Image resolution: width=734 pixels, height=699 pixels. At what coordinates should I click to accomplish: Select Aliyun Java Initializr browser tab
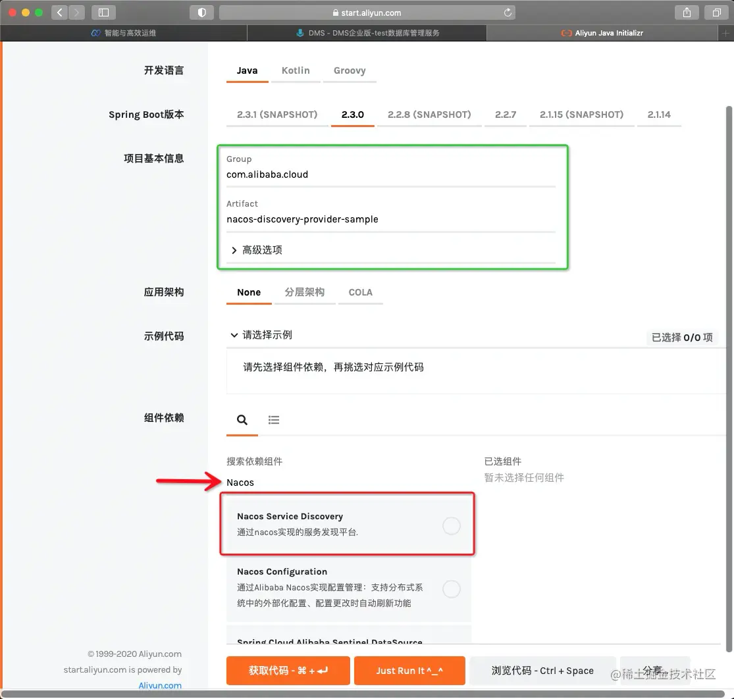pos(602,33)
